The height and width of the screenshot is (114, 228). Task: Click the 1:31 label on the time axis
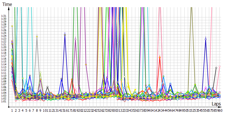tap(4, 16)
